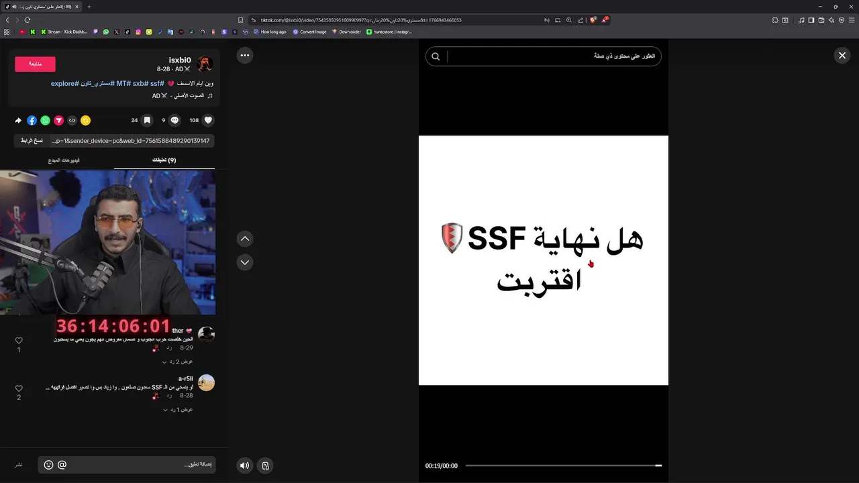
Task: Switch to creator videos tab (فيديوهات المبدع)
Action: click(64, 160)
